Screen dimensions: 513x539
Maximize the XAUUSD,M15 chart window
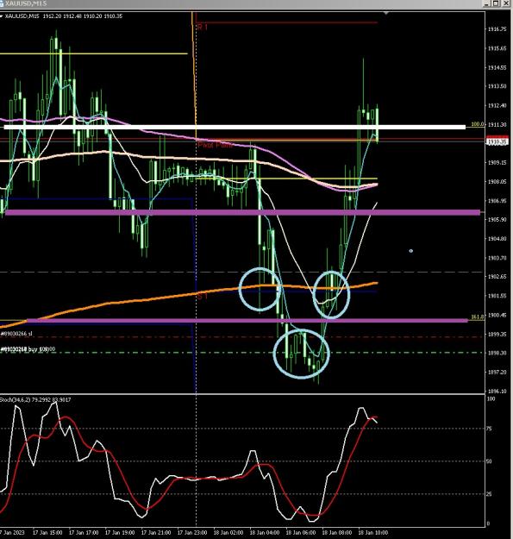(496, 3)
